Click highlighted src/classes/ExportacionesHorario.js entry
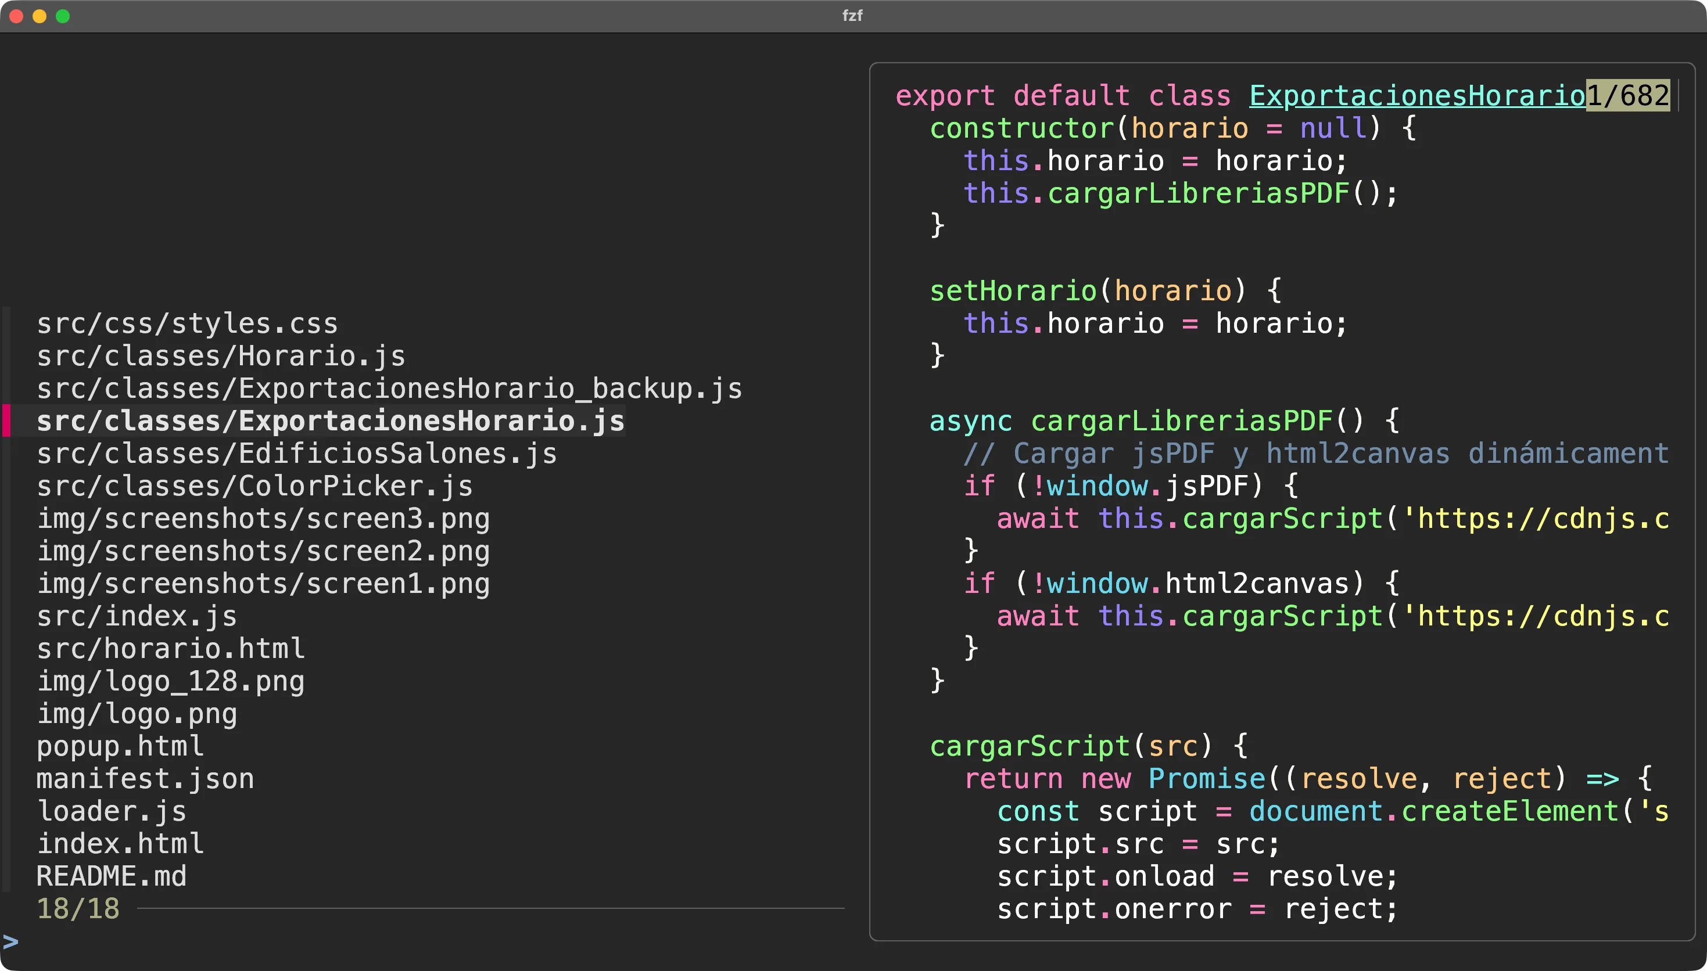 [x=330, y=422]
